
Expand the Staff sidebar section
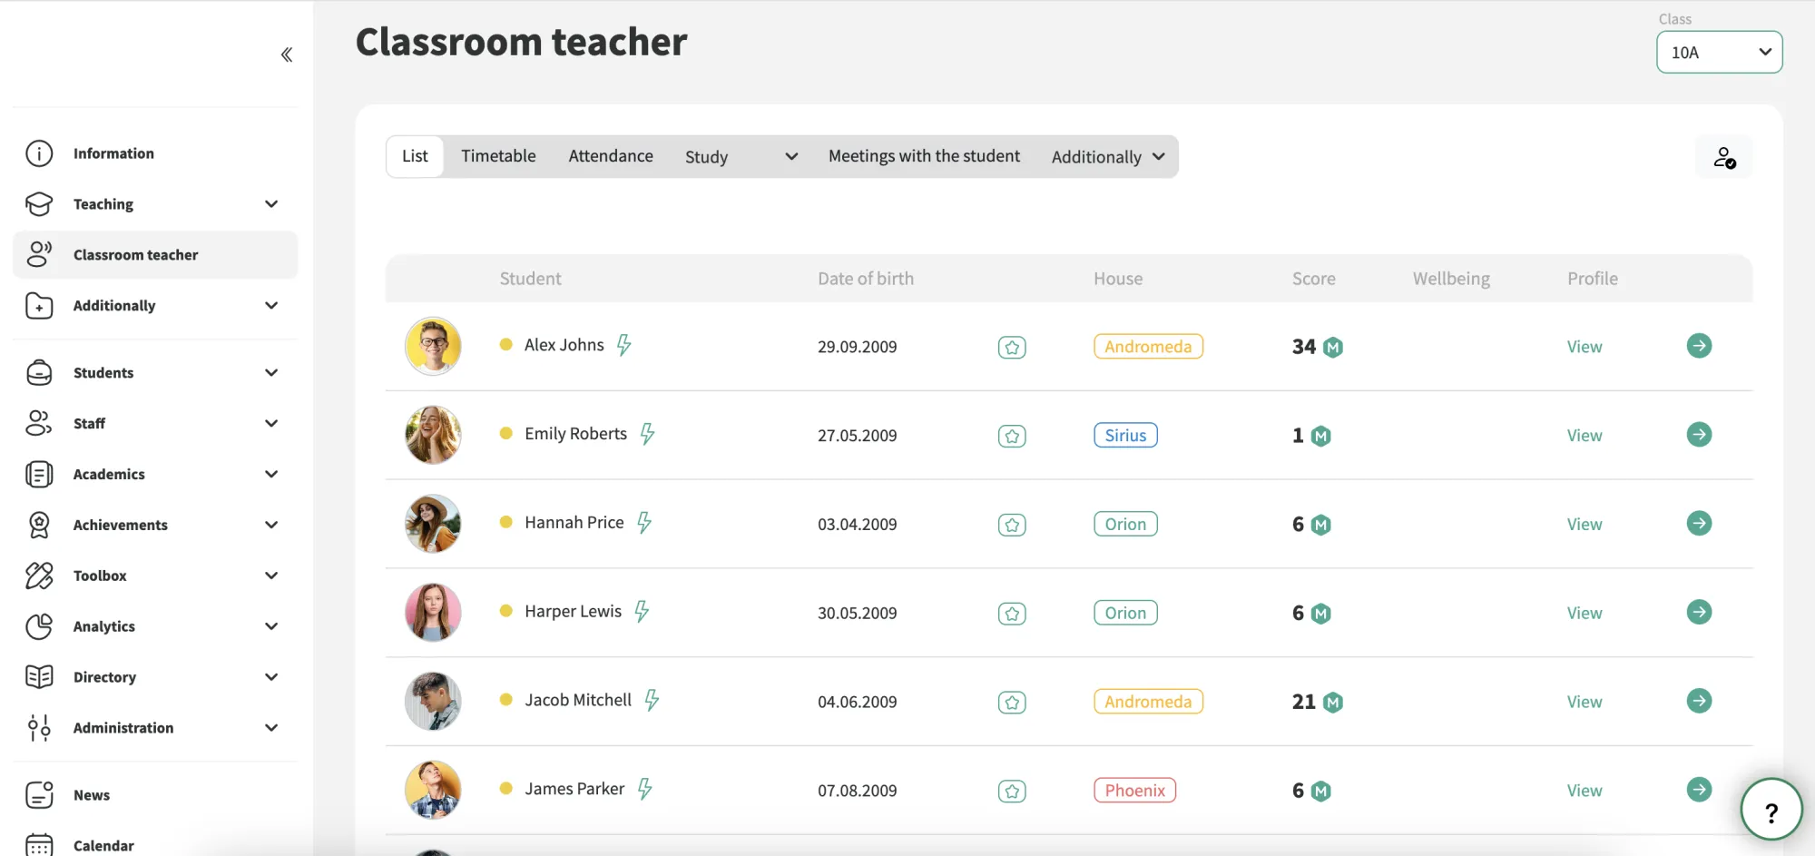pos(154,424)
